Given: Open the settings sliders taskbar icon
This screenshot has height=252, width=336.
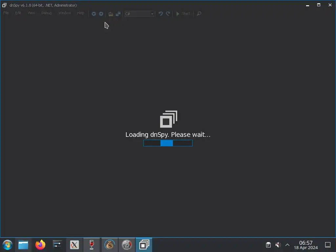Looking at the screenshot, I should (57, 245).
